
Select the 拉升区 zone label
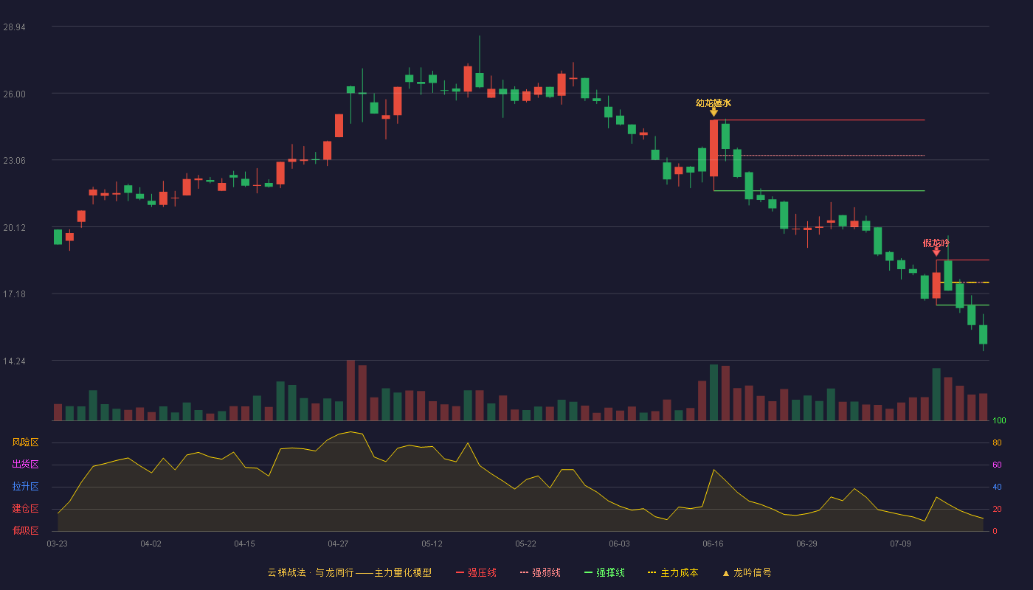25,487
